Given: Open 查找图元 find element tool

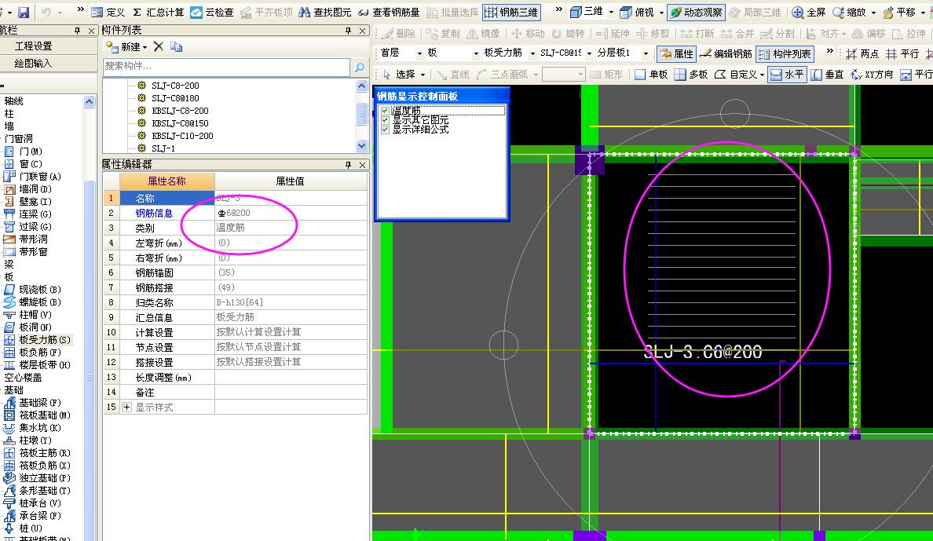Looking at the screenshot, I should click(325, 12).
